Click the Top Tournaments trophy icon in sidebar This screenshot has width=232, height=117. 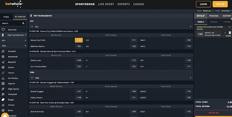[3, 35]
